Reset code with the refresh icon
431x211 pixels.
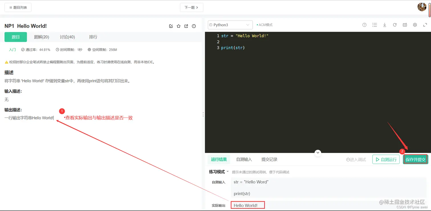point(395,25)
